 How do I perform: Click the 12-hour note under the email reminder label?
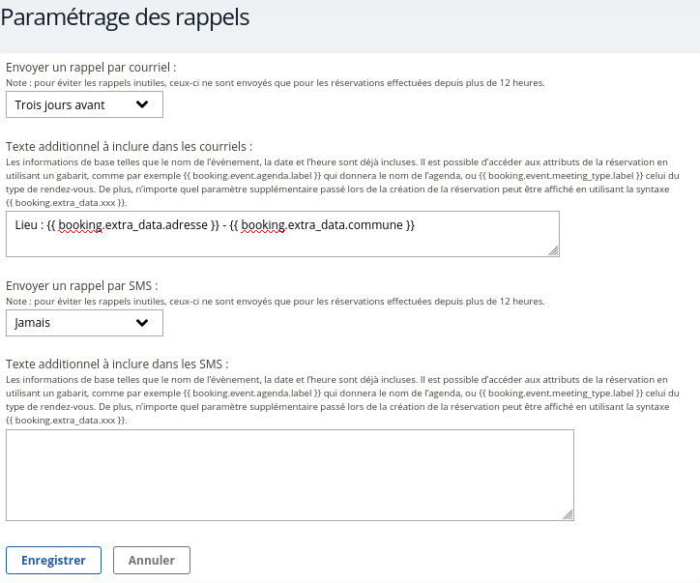[275, 83]
